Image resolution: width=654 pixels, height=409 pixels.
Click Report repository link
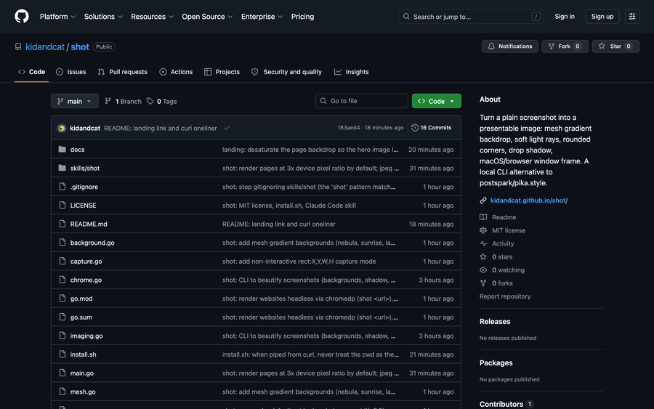coord(505,296)
